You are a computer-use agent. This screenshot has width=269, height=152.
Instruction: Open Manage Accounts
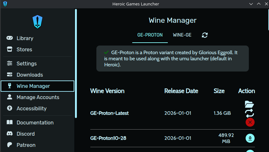click(37, 97)
